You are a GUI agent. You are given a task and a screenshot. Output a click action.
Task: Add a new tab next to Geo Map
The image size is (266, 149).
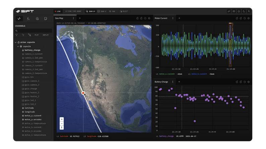80,18
